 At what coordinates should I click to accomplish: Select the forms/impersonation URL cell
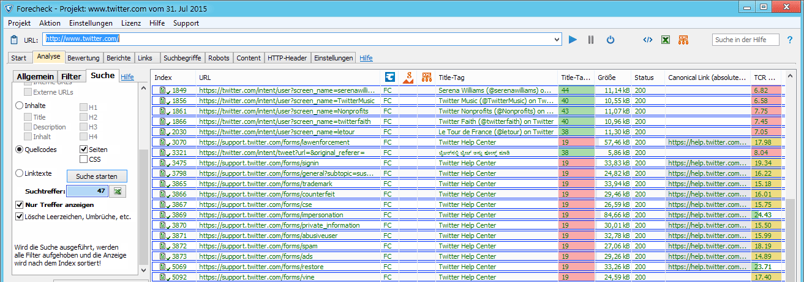[x=288, y=214]
